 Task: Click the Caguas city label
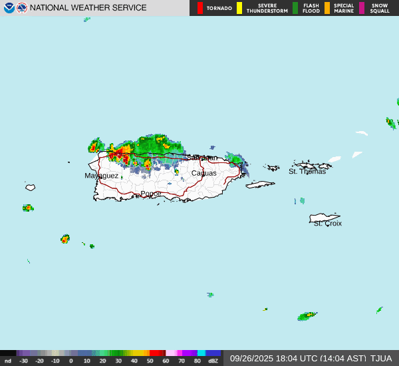(x=203, y=173)
